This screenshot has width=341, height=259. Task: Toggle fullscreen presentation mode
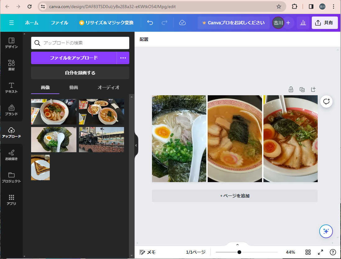[x=320, y=252]
